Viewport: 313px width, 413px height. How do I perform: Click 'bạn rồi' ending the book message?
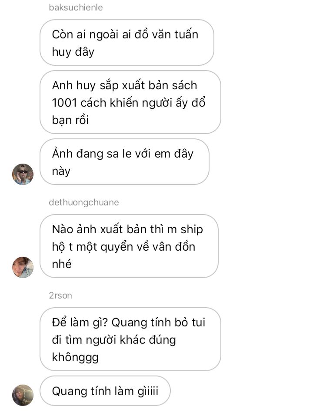[x=70, y=120]
